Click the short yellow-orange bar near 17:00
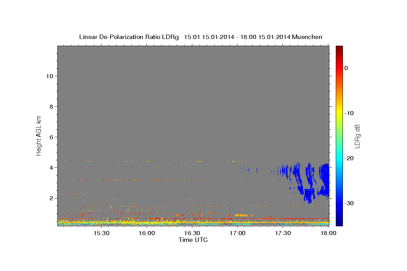407x271 pixels. click(244, 215)
